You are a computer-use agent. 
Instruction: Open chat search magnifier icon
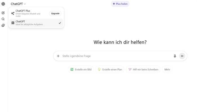tap(3, 19)
